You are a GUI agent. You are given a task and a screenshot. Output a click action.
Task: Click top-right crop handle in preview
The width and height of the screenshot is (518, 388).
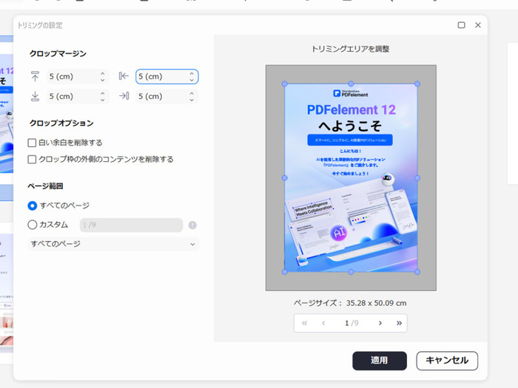(417, 84)
